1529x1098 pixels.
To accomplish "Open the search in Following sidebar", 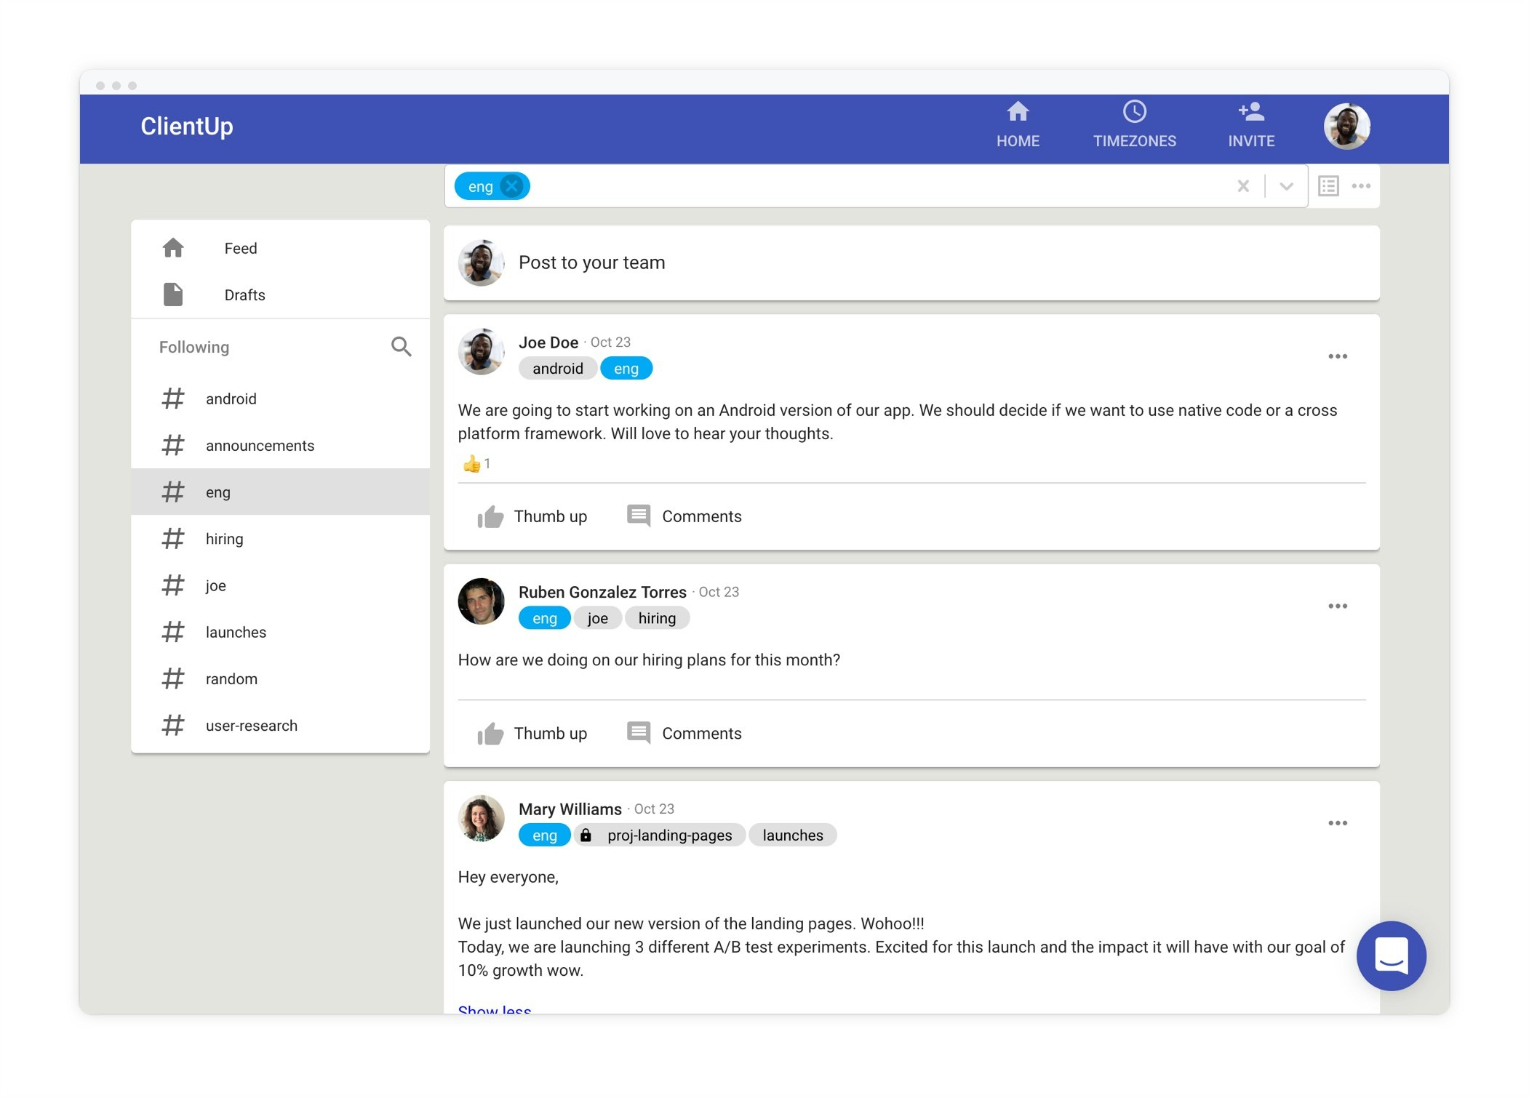I will (401, 347).
